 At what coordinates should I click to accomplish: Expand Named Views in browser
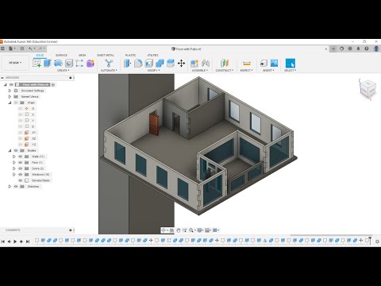(10, 97)
